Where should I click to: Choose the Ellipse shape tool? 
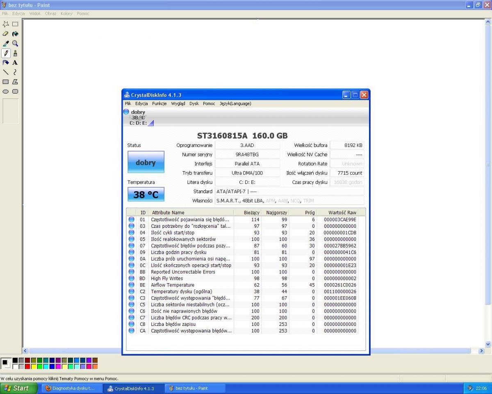point(6,92)
